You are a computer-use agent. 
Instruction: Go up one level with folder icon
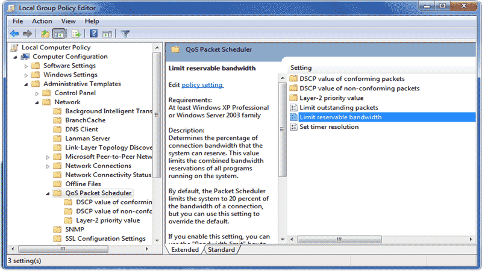point(45,34)
